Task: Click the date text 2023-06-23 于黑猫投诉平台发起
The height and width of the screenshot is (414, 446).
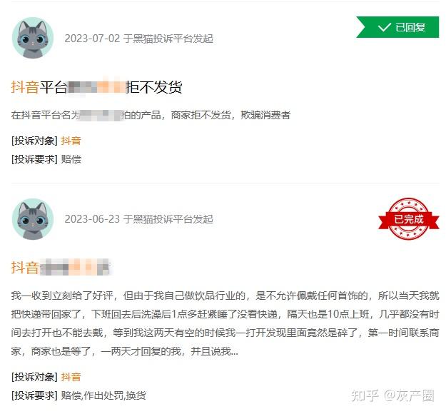Action: [139, 219]
